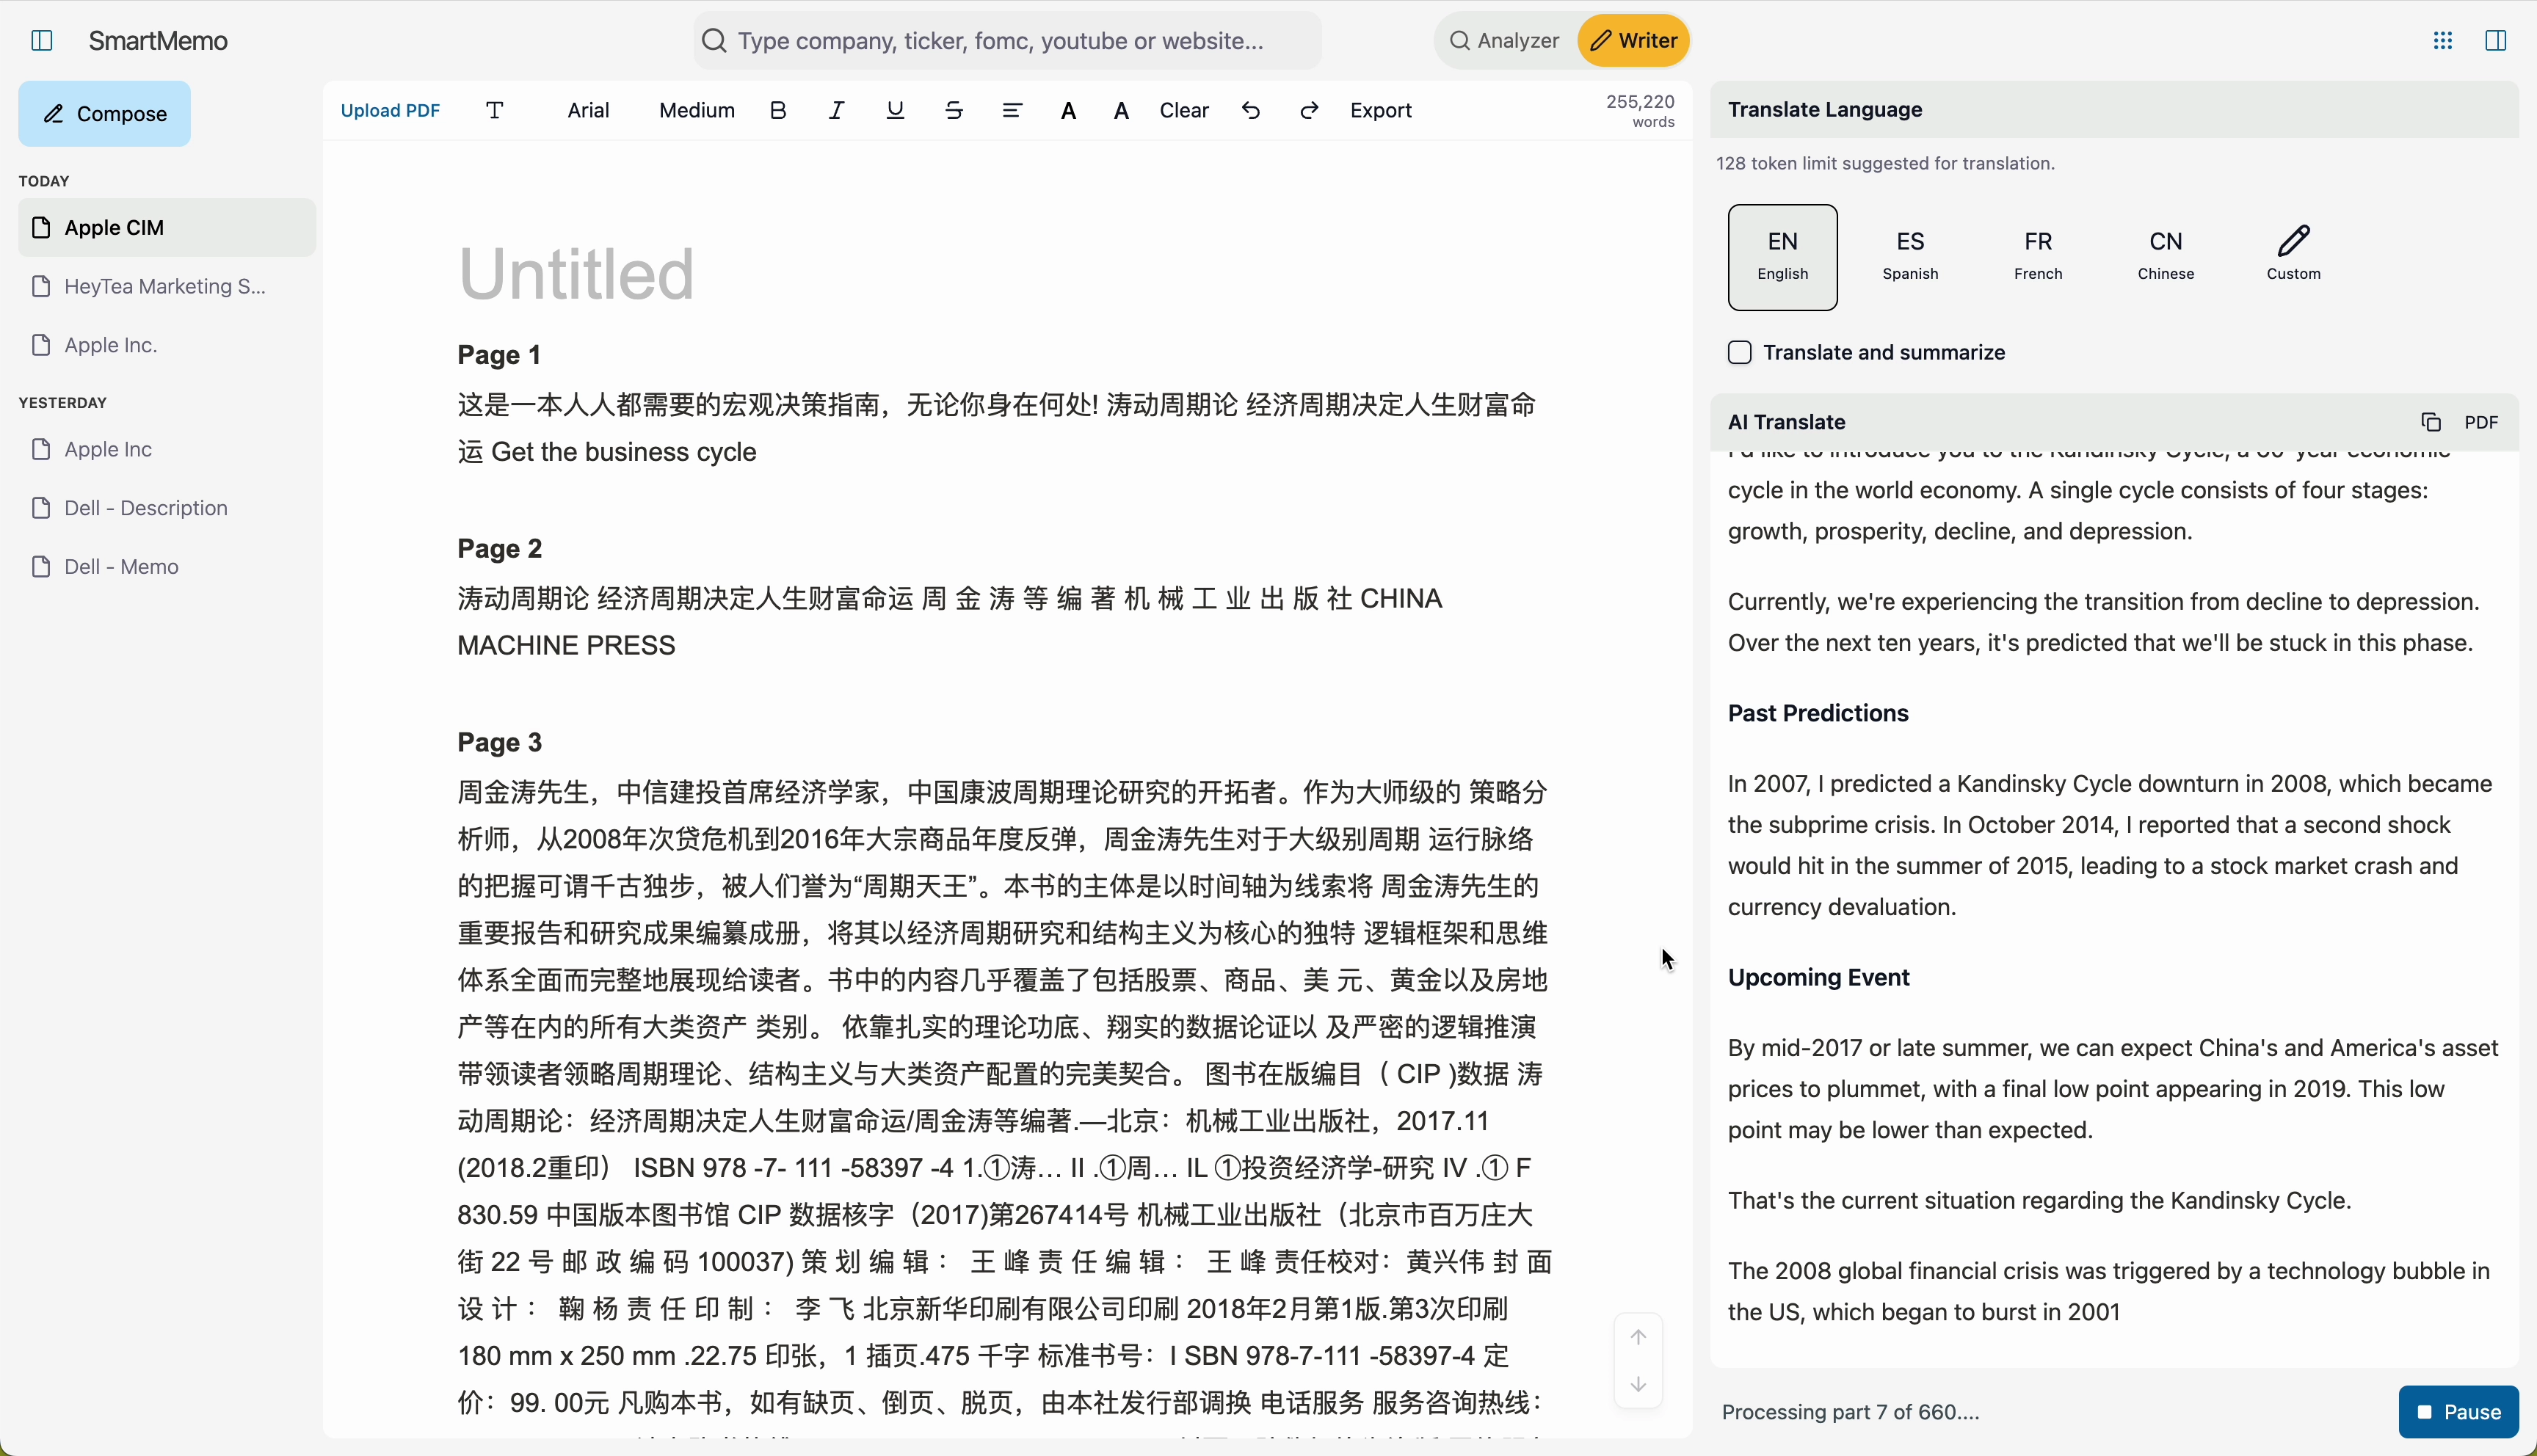
Task: Open the apps grid icon
Action: point(2442,41)
